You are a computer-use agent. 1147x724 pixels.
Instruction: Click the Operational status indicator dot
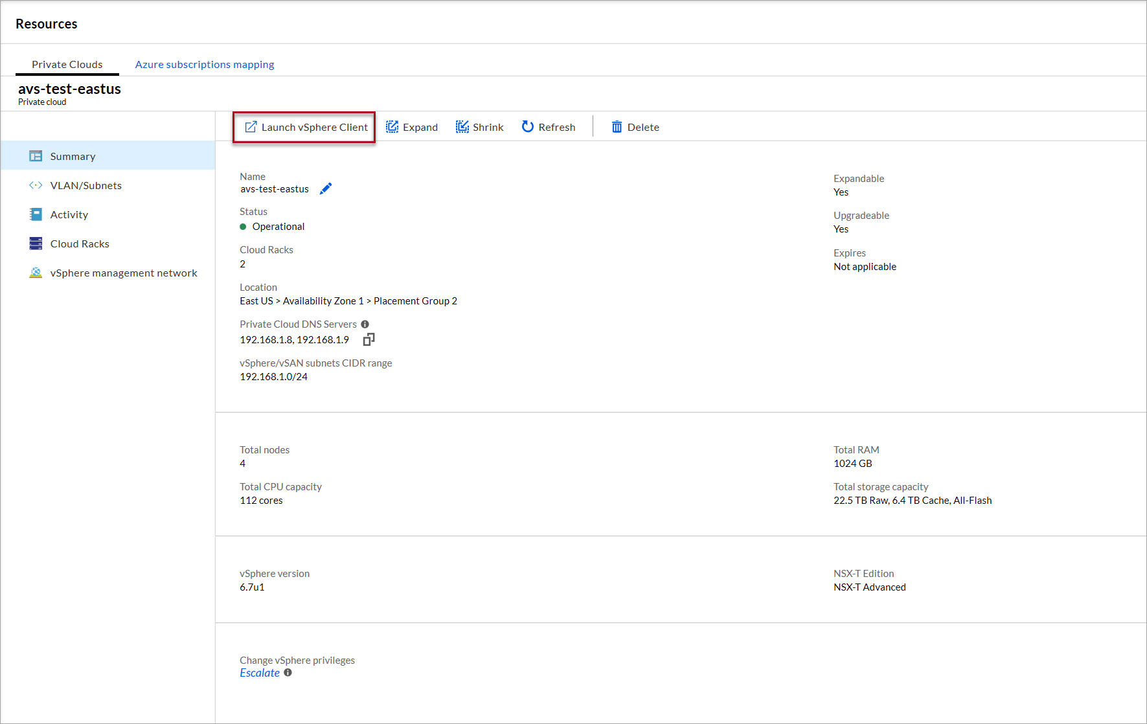coord(243,226)
